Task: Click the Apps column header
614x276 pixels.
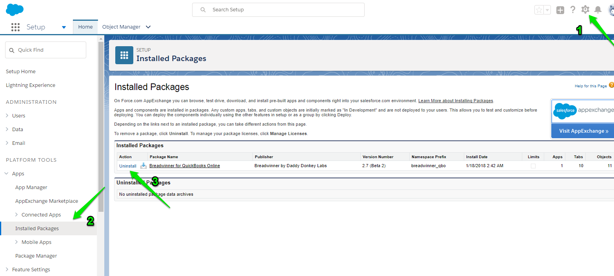Action: 558,157
